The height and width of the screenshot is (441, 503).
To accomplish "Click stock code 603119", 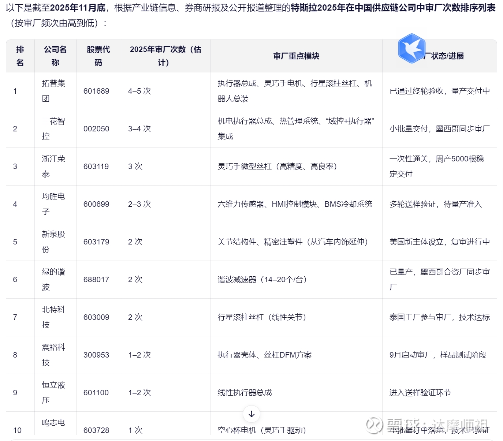I will pyautogui.click(x=96, y=167).
